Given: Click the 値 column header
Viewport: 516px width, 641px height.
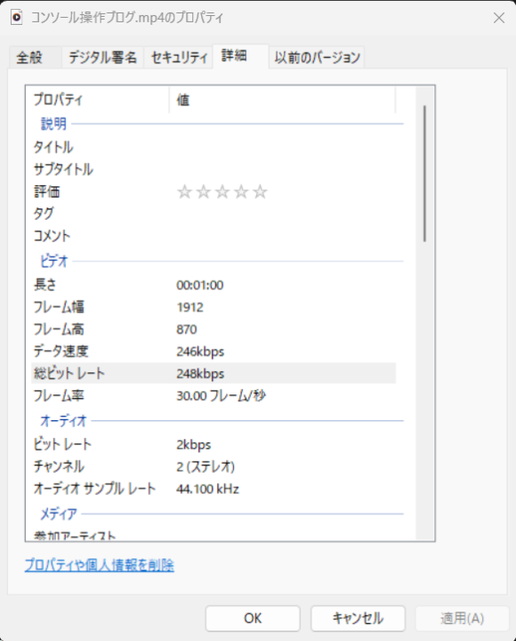Looking at the screenshot, I should click(x=282, y=100).
